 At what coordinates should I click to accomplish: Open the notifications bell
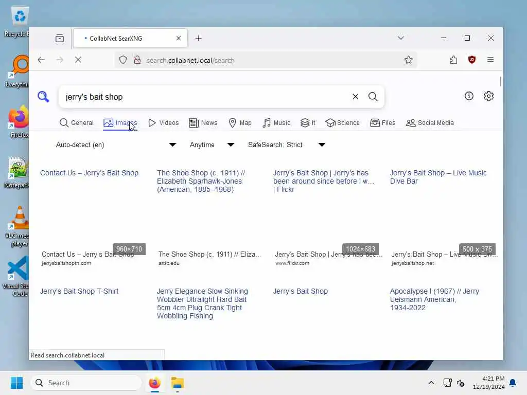(513, 383)
